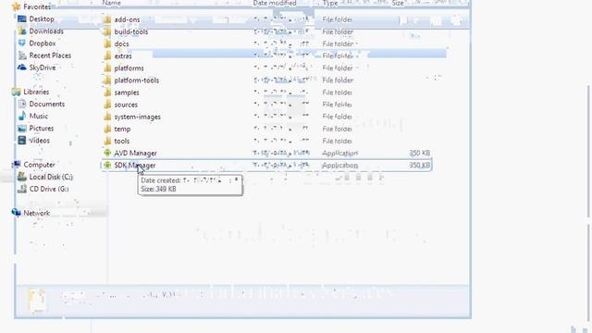Image resolution: width=592 pixels, height=333 pixels.
Task: Select the temp folder name
Action: pos(122,129)
